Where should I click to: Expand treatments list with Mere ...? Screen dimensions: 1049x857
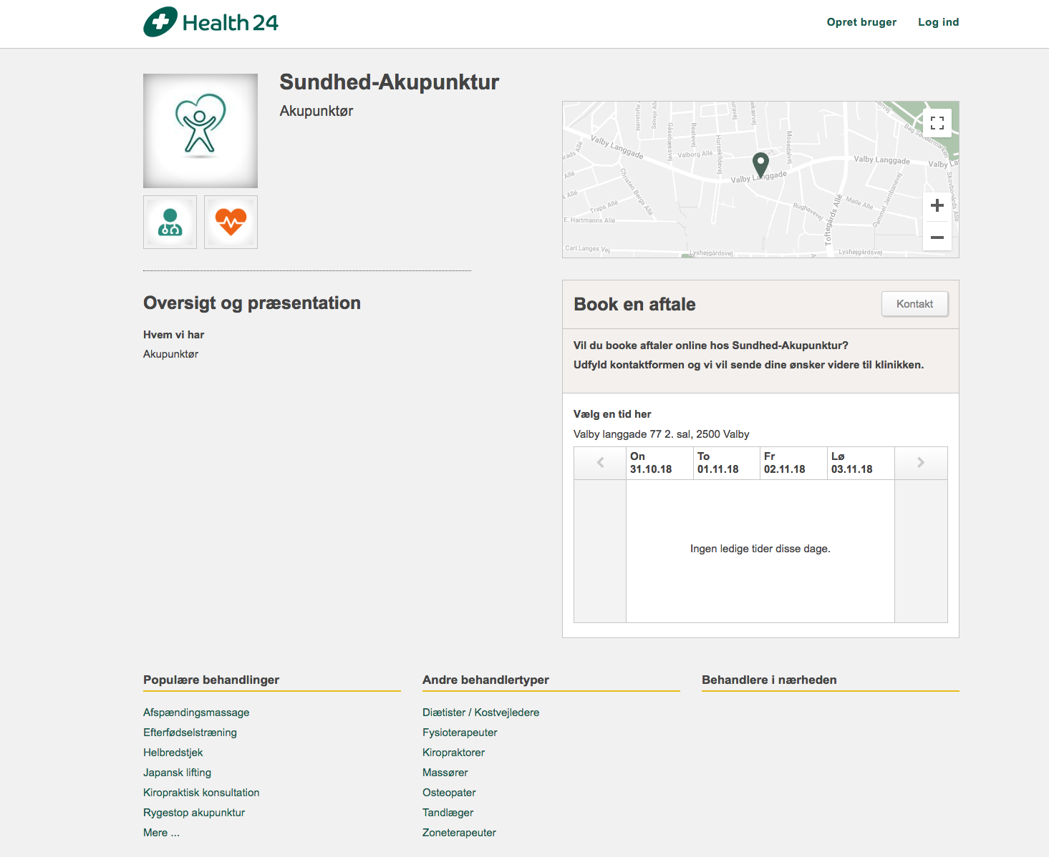[x=161, y=833]
